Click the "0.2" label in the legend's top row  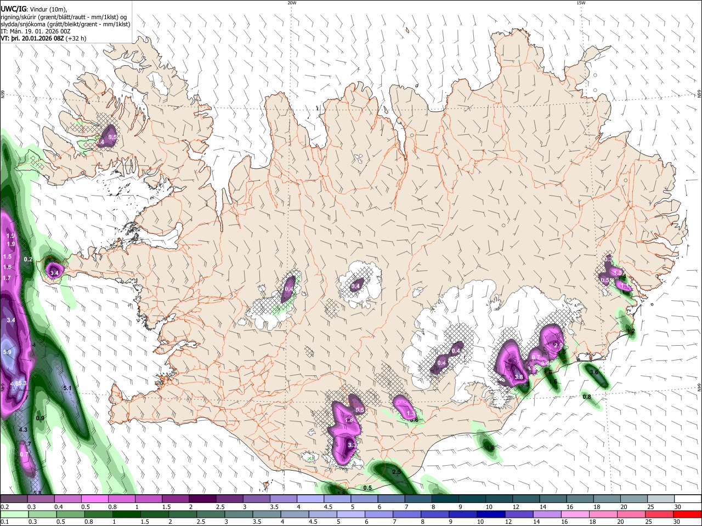click(4, 507)
